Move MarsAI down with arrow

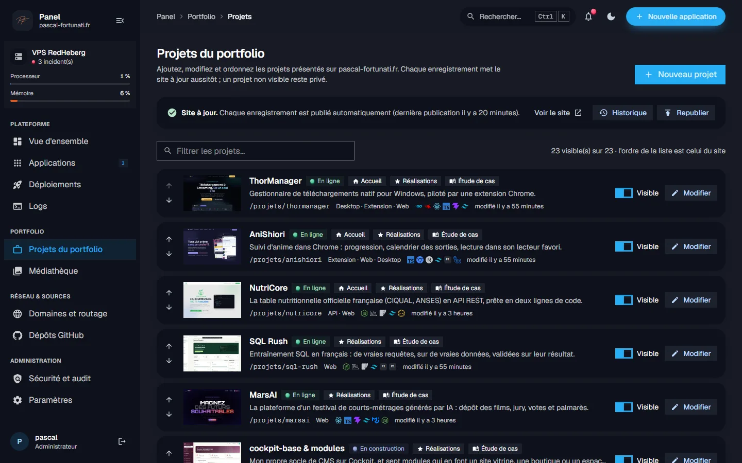[169, 414]
